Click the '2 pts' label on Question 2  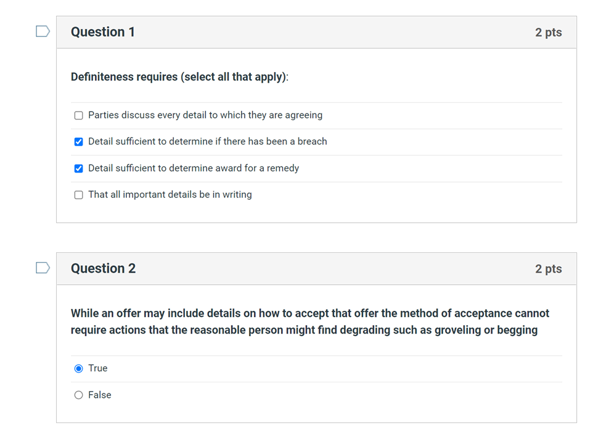click(549, 268)
